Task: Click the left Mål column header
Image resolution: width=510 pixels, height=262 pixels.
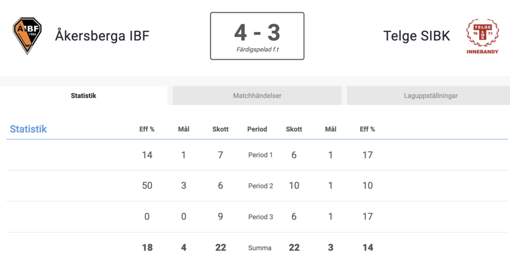Action: (184, 129)
